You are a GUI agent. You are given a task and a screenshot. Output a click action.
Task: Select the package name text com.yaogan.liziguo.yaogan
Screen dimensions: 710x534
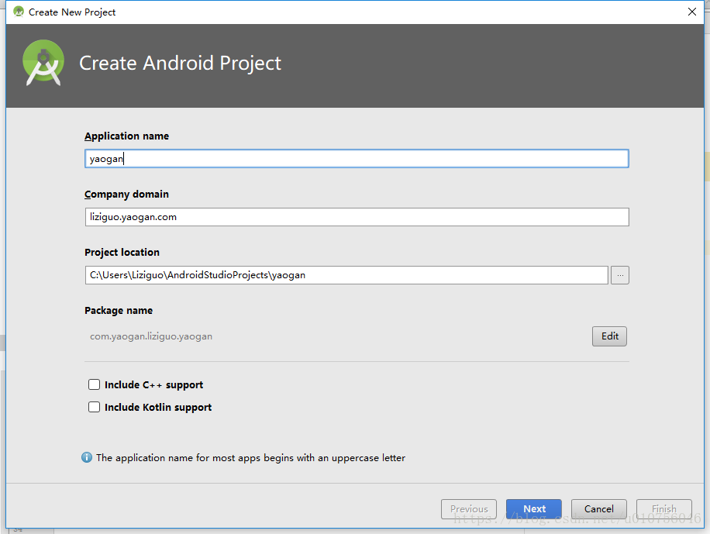point(151,336)
